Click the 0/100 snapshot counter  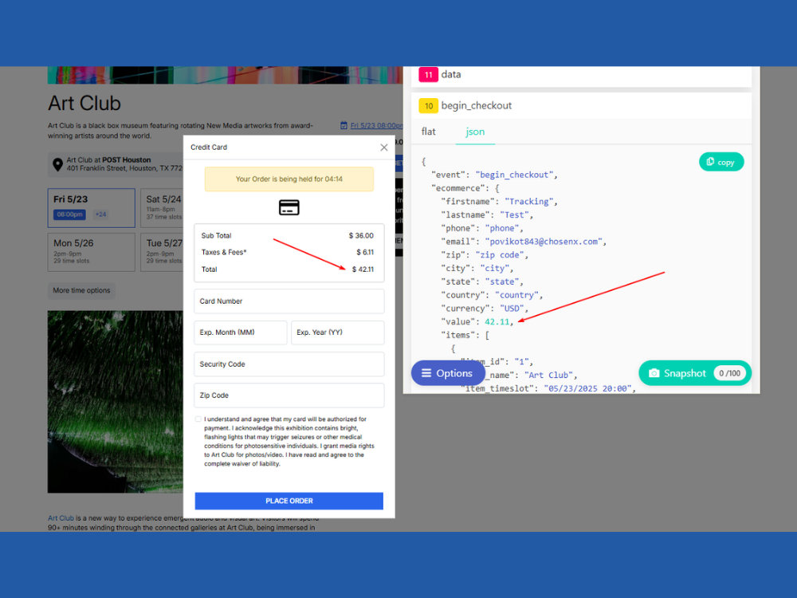(729, 373)
